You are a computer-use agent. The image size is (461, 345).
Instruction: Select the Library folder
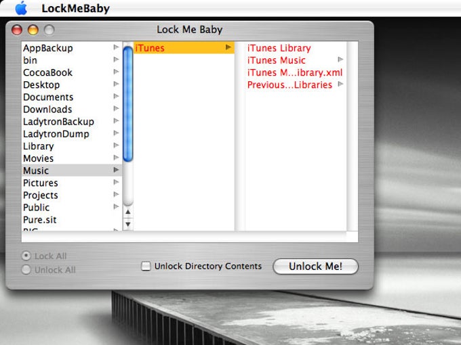click(x=72, y=146)
